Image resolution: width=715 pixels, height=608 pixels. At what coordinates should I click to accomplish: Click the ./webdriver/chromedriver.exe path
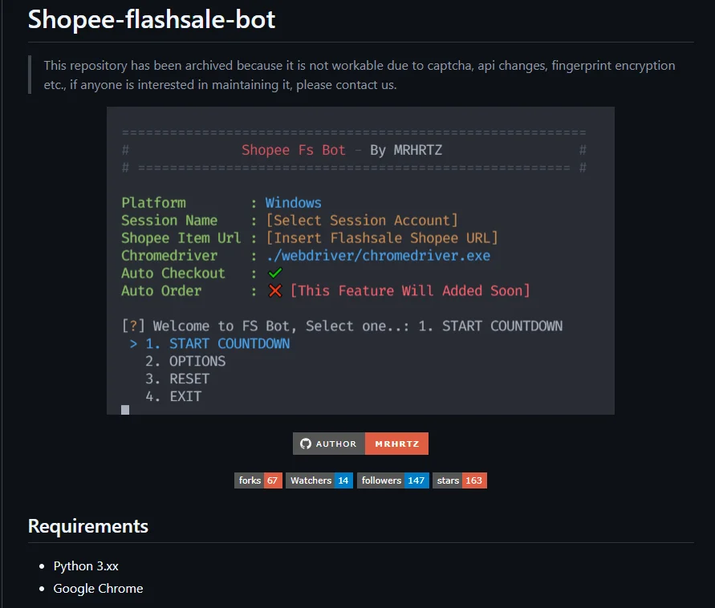[379, 256]
